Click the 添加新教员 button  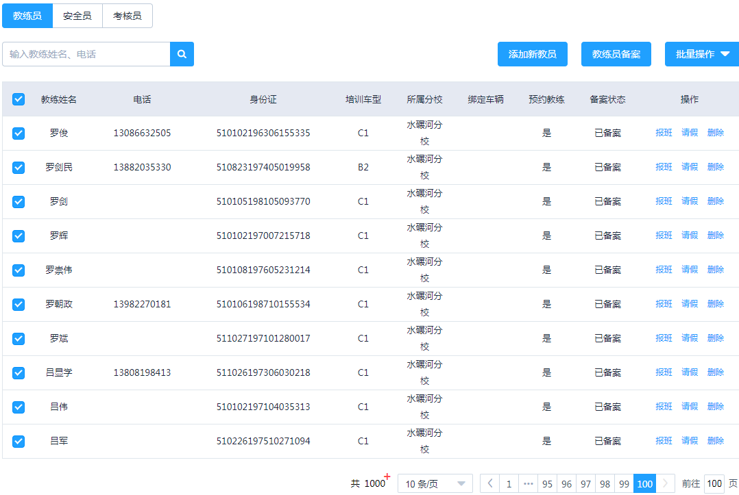pos(533,53)
